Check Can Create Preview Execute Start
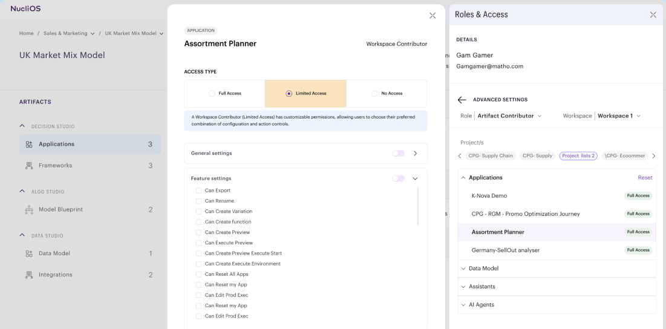The width and height of the screenshot is (666, 329). pyautogui.click(x=198, y=253)
